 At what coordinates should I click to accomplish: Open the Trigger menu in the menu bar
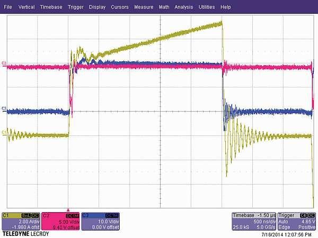[76, 7]
